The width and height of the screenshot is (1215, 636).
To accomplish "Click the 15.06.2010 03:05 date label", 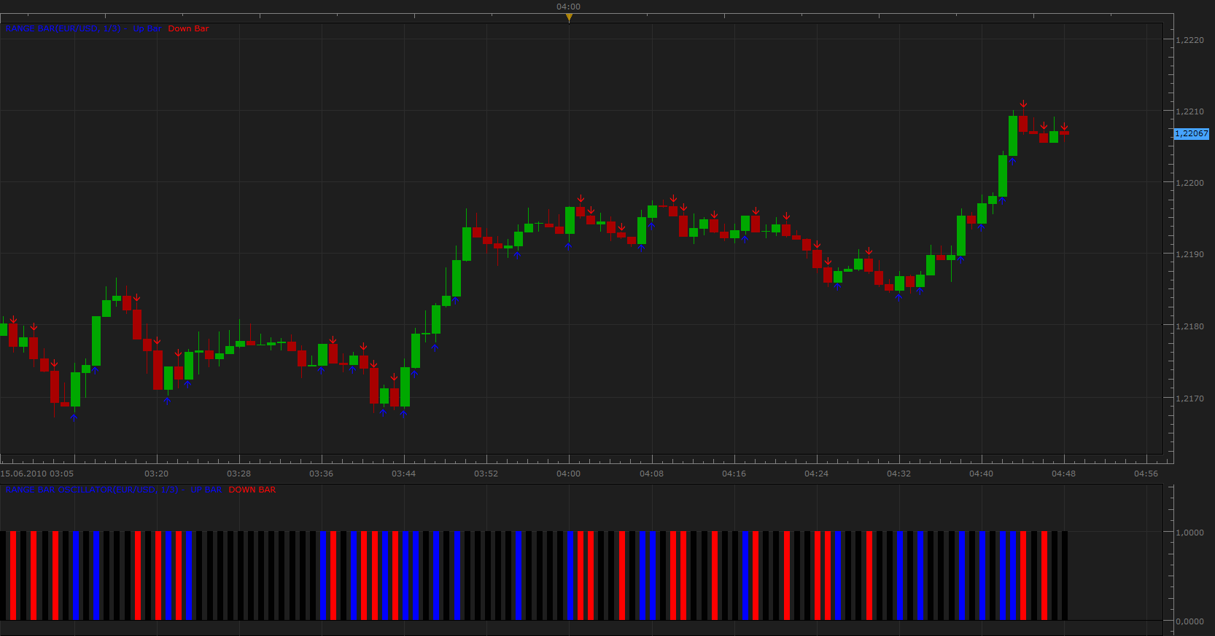I will 37,474.
